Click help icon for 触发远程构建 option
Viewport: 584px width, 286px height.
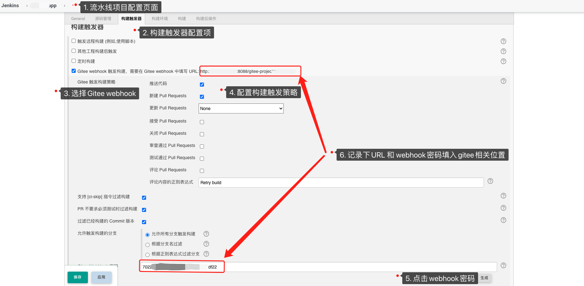[x=503, y=41]
